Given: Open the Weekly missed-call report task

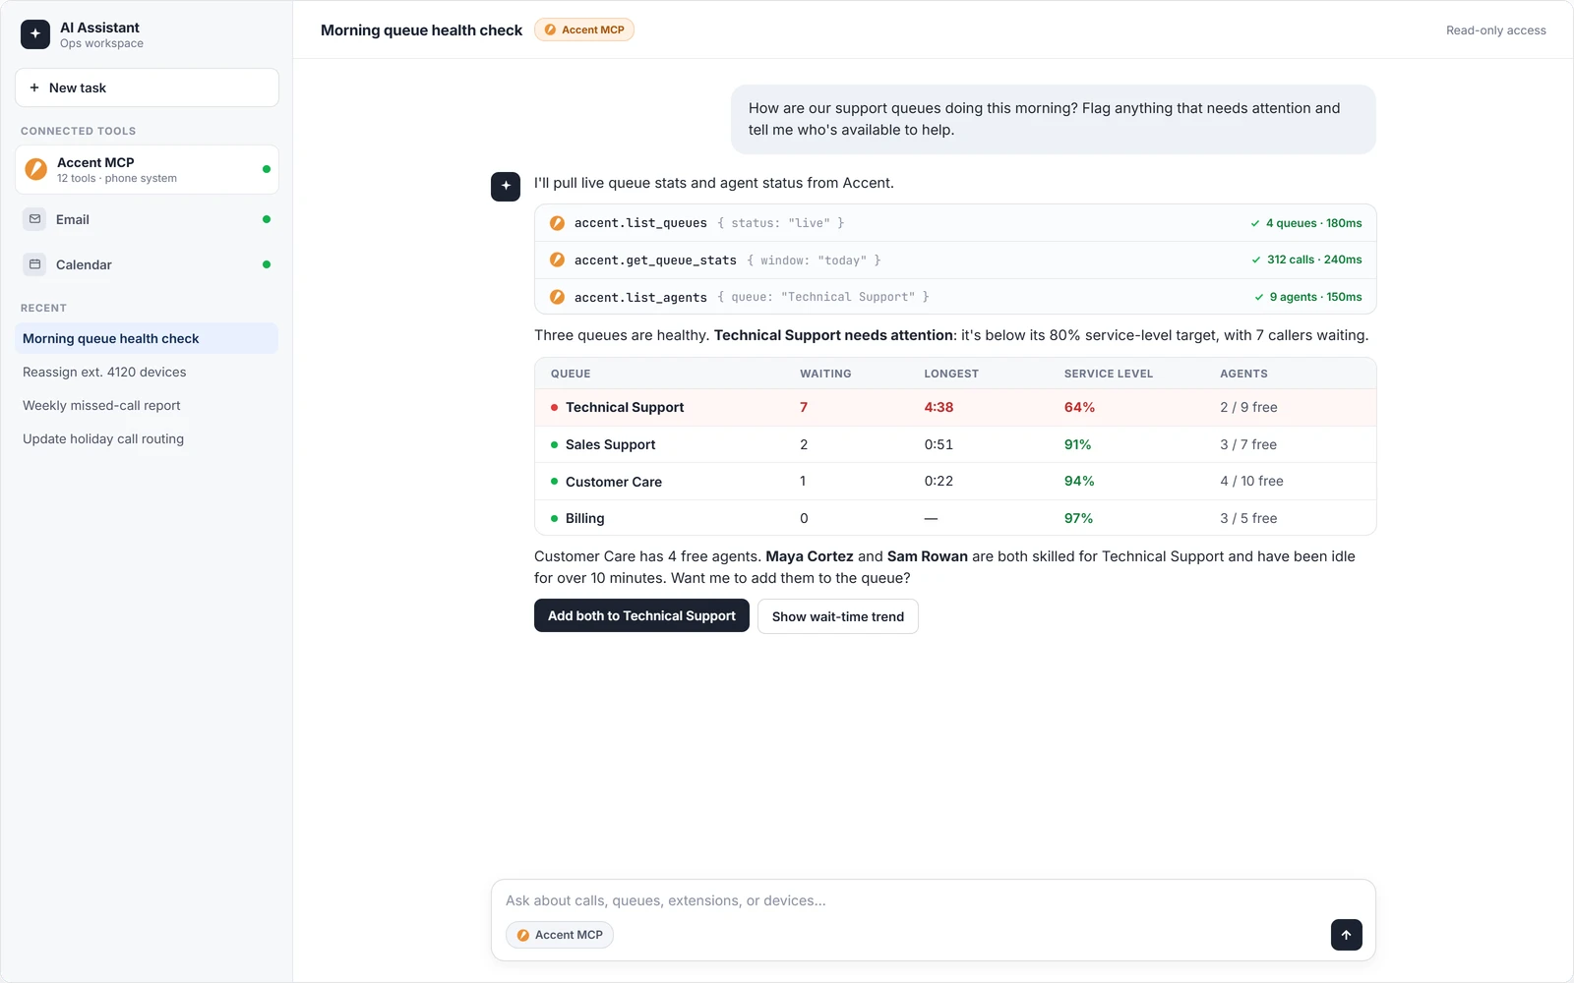Looking at the screenshot, I should pos(147,405).
